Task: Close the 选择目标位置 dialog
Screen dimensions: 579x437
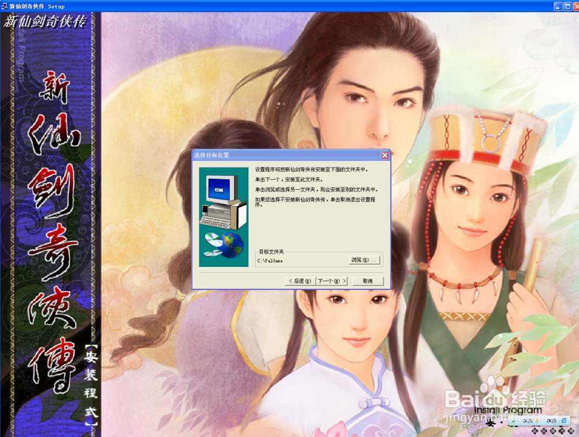Action: pos(385,155)
